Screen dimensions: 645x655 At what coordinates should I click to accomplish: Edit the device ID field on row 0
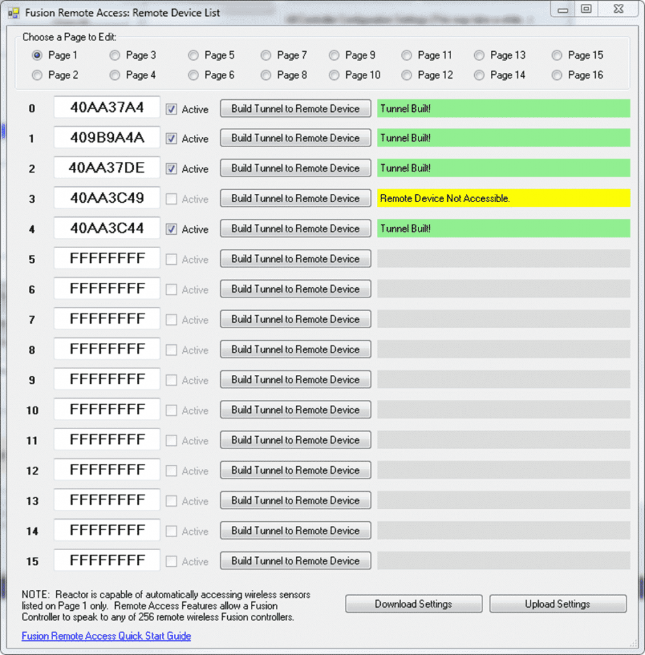106,108
